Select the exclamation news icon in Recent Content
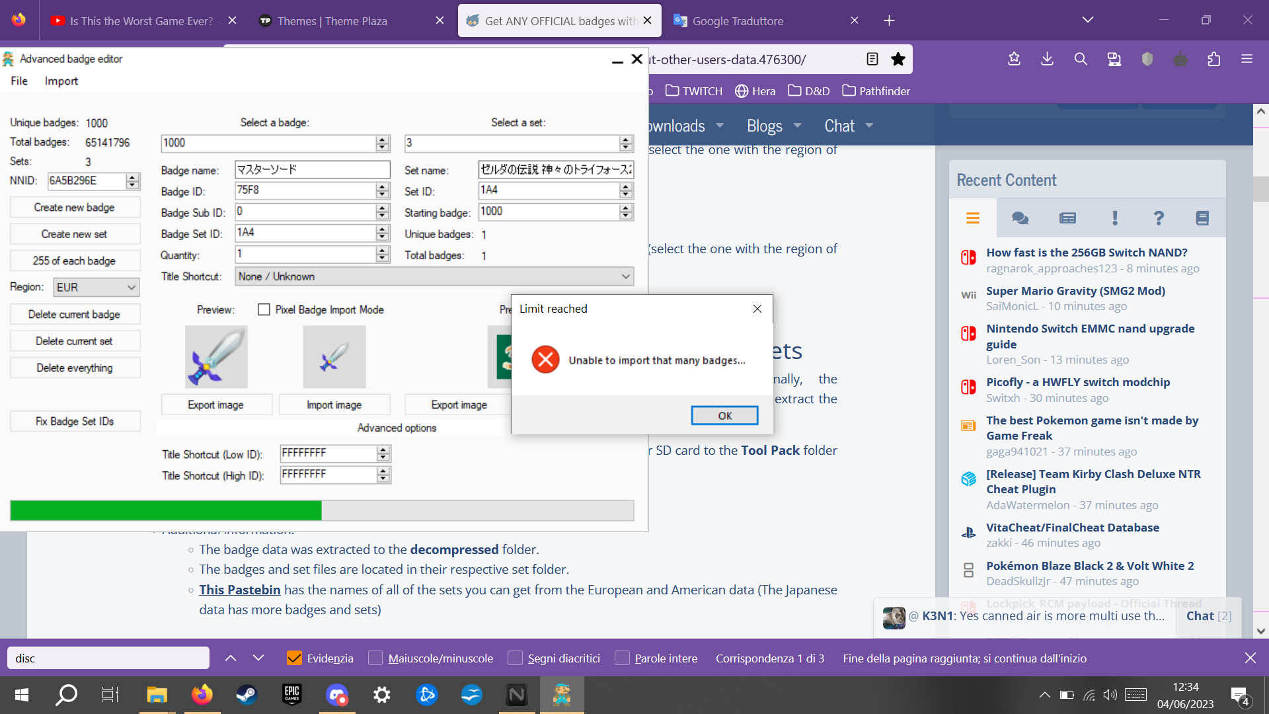The width and height of the screenshot is (1269, 714). (x=1114, y=218)
